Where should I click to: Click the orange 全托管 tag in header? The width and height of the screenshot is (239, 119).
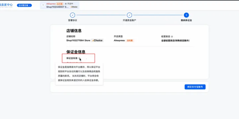(x=60, y=4)
